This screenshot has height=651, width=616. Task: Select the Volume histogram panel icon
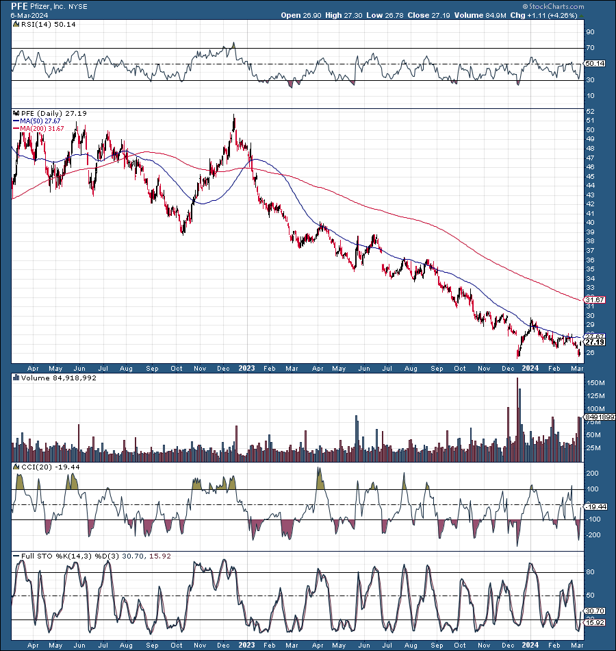[15, 376]
